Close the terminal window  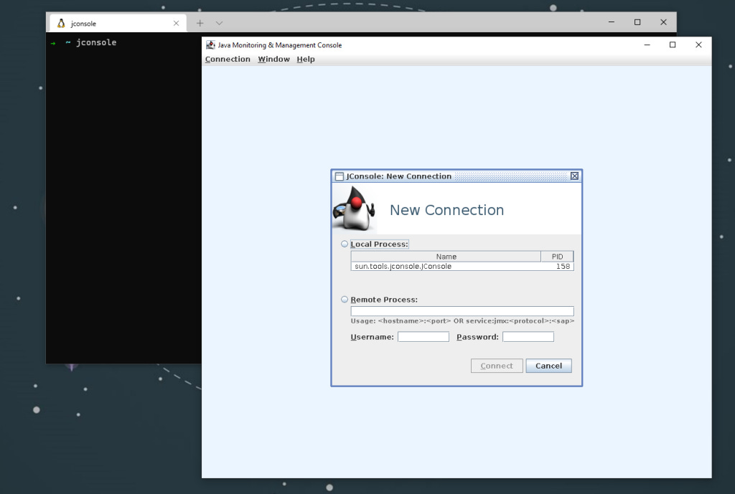tap(663, 22)
